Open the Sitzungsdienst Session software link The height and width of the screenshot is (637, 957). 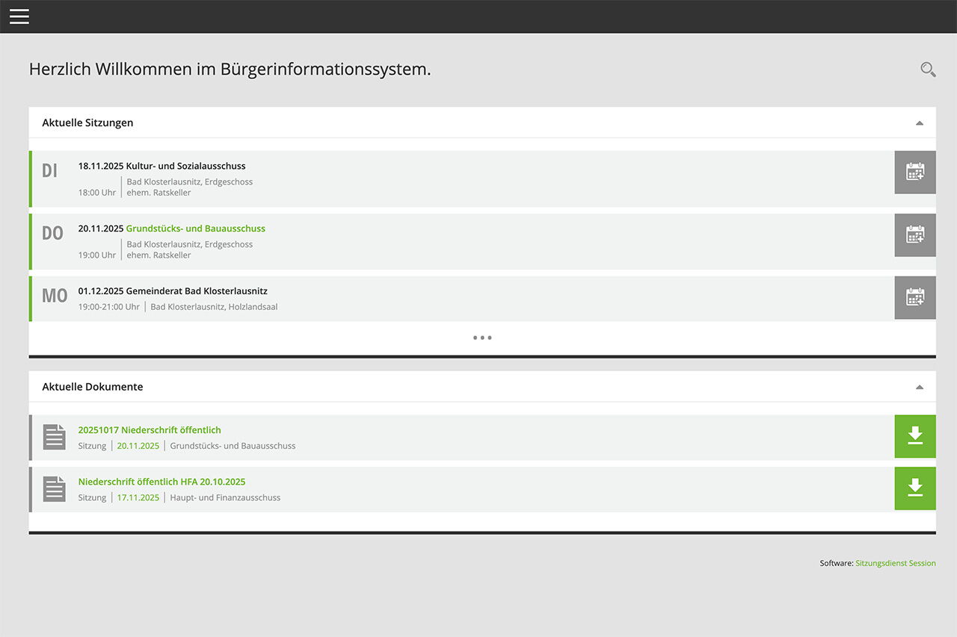click(x=895, y=562)
